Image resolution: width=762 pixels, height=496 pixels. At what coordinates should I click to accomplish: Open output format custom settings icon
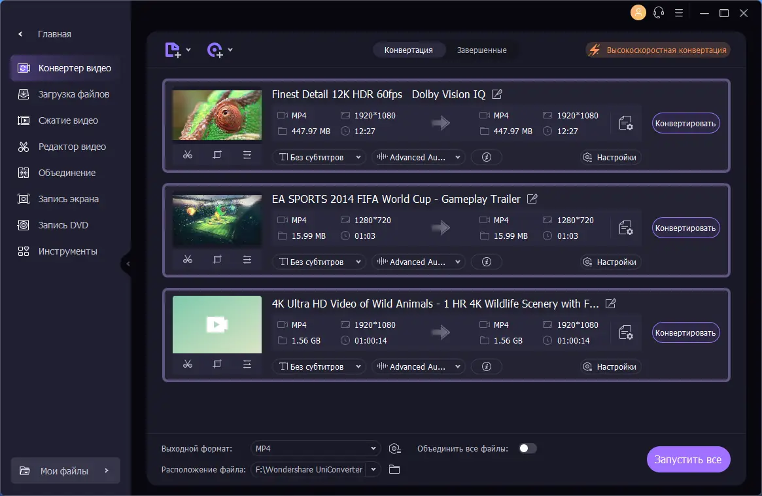click(x=394, y=448)
